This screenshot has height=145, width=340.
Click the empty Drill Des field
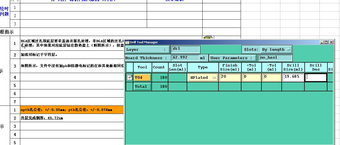[316, 77]
